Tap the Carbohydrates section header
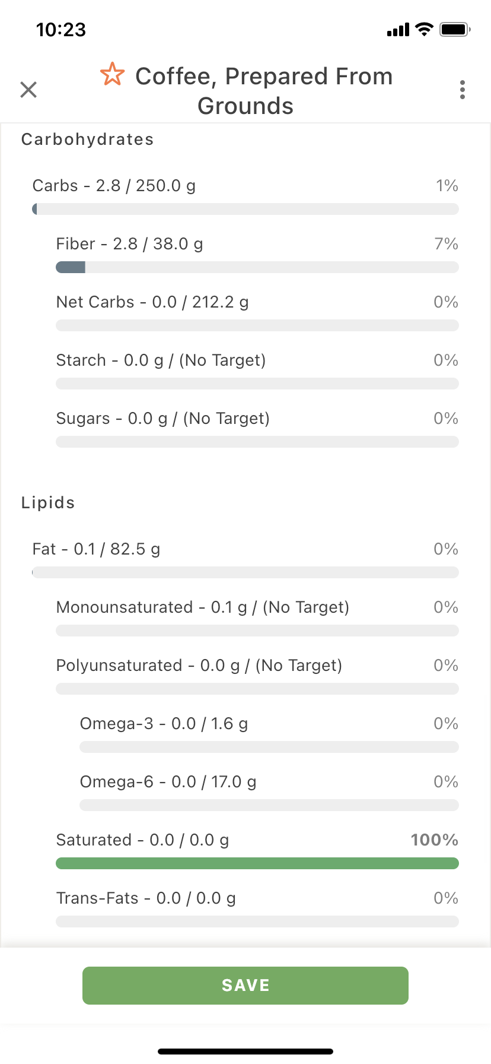This screenshot has width=491, height=1064. 88,140
